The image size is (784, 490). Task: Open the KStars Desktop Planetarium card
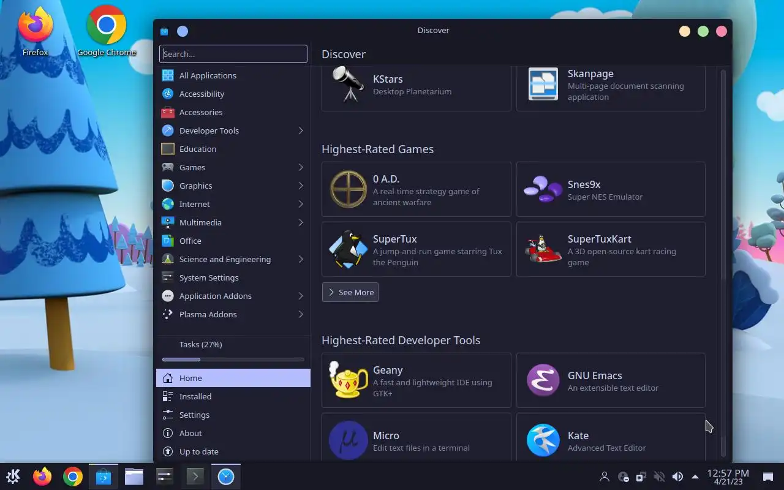[x=417, y=88]
